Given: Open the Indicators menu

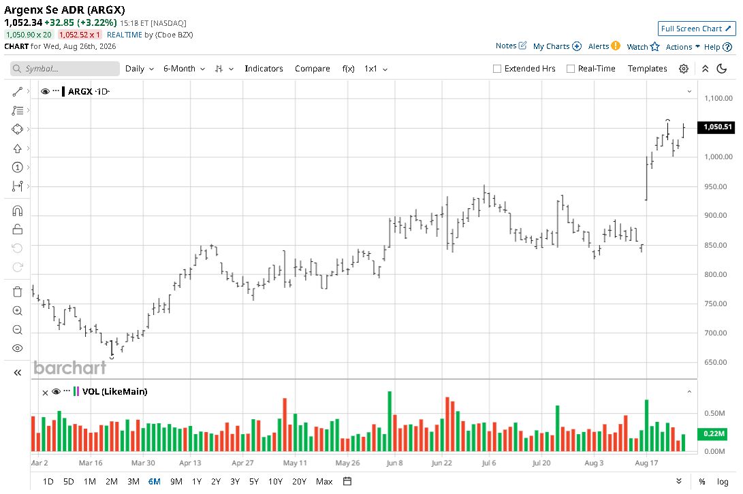Looking at the screenshot, I should [x=264, y=69].
